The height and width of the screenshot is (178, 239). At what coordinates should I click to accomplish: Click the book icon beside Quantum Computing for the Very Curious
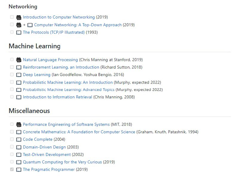(19, 162)
